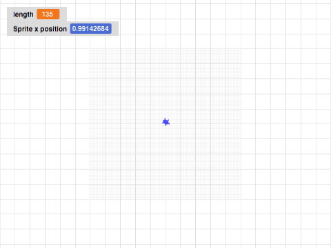
Task: Click the left edge midpoint of the dotted grid
Action: click(90, 124)
